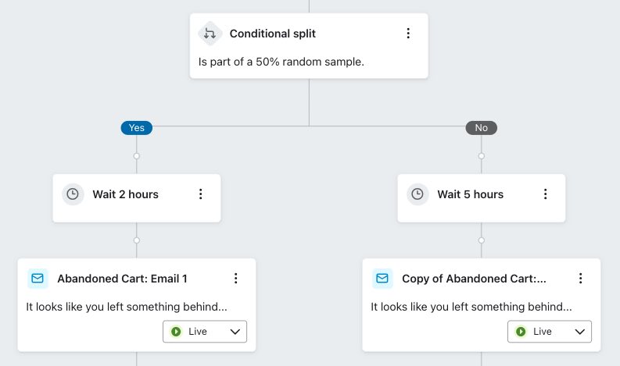This screenshot has height=366, width=620.
Task: Open the Conditional split three-dot menu
Action: click(x=408, y=33)
